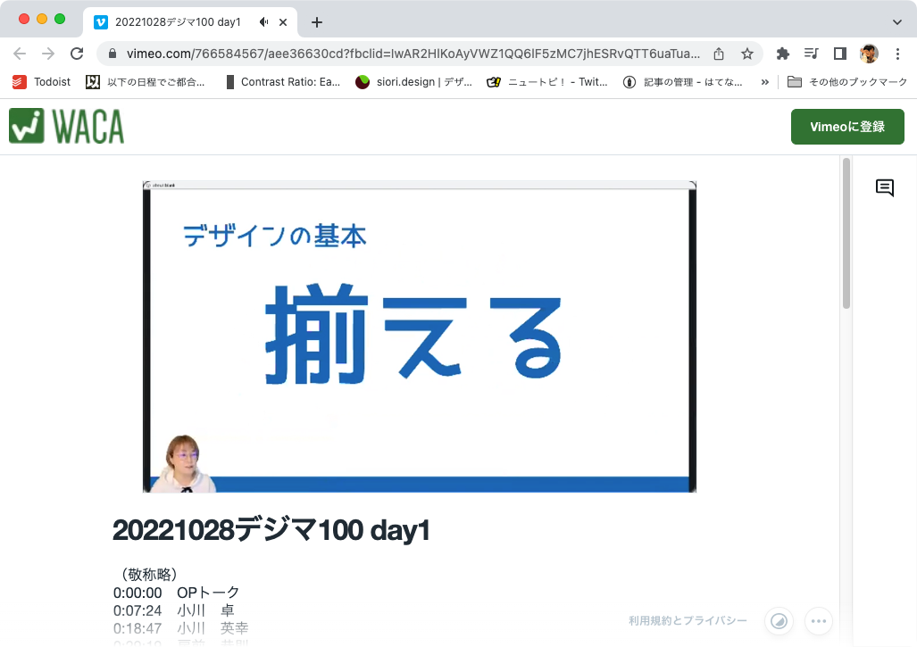The width and height of the screenshot is (917, 647).
Task: Close the 20221028デジマ100 day1 tab
Action: [283, 22]
